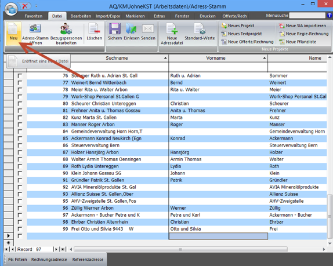Screen dimensions: 333x266
Task: Sort by Vorname column arrow
Action: (265, 58)
